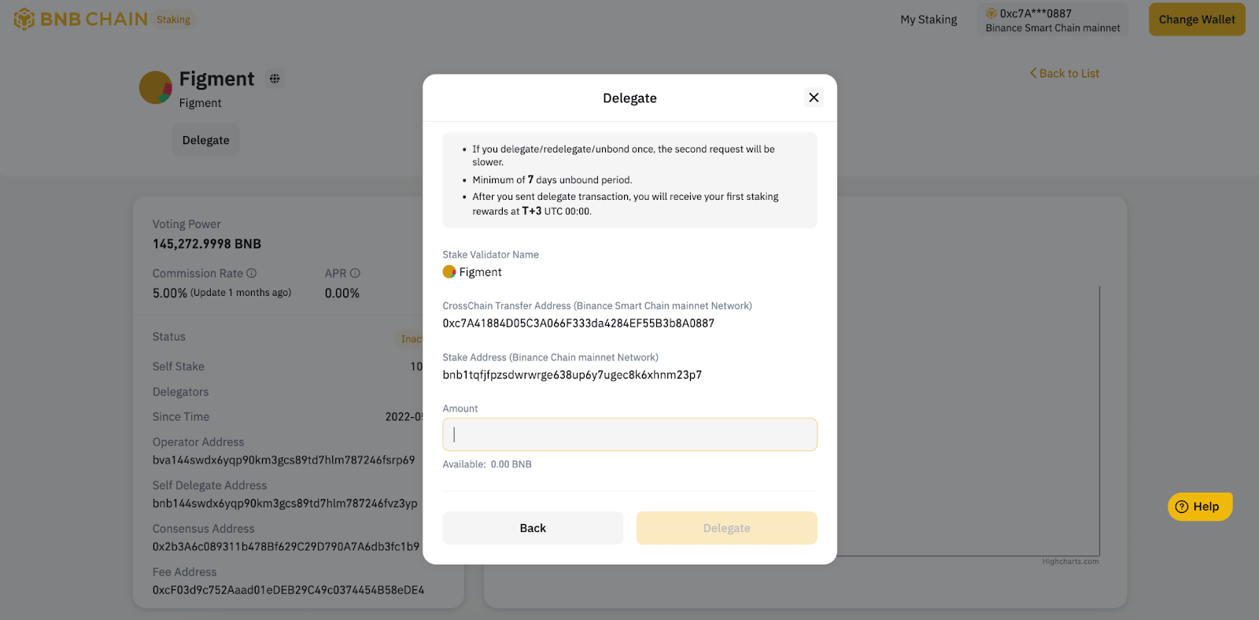Click the BNB Chain logo icon

(25, 17)
